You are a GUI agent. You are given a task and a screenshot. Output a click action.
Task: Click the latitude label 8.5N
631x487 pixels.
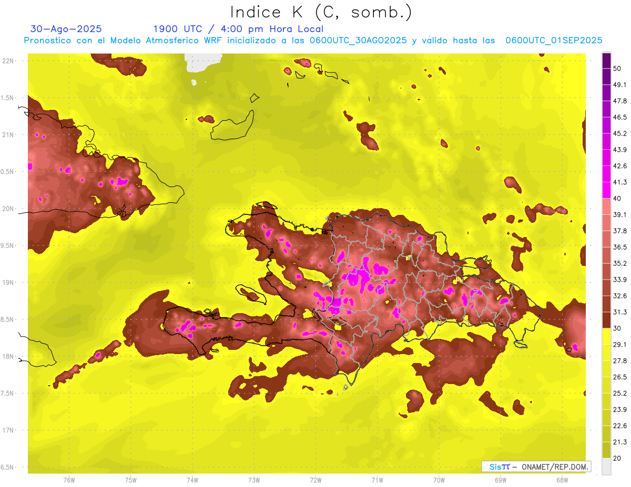click(8, 319)
